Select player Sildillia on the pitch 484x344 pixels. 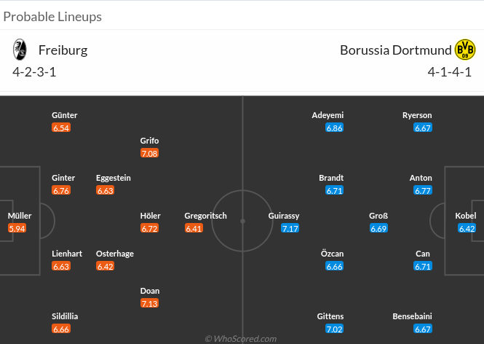pos(65,316)
